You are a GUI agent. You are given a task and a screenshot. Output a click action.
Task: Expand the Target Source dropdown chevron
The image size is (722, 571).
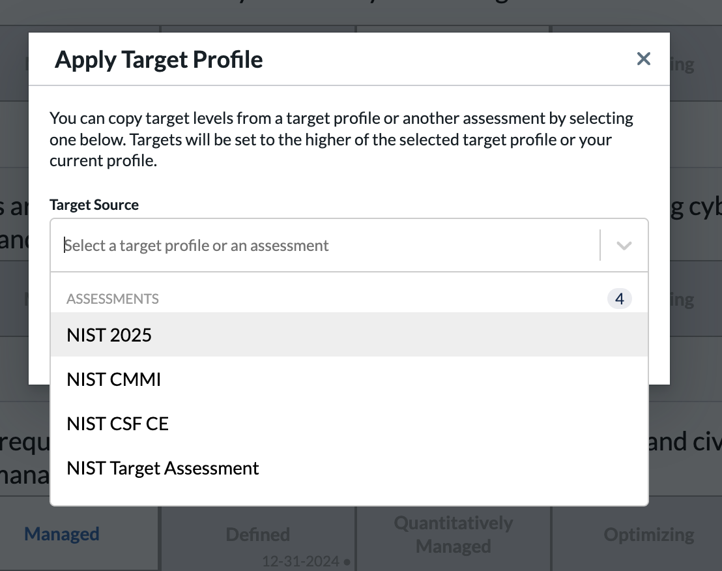point(624,246)
